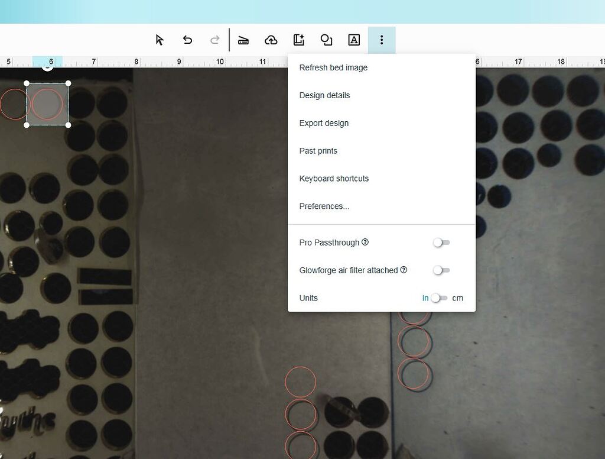Click the air filter help icon
605x459 pixels.
[x=404, y=270]
